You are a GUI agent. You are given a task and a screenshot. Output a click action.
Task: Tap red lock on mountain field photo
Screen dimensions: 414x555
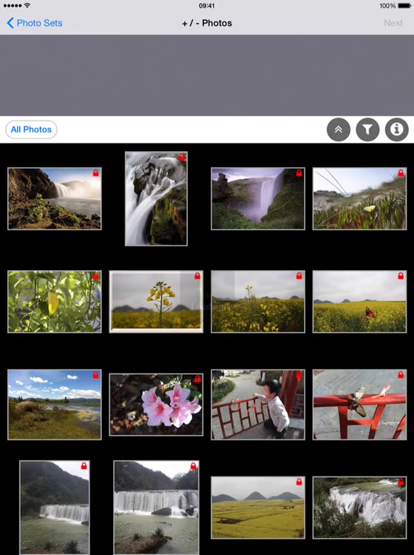click(299, 482)
